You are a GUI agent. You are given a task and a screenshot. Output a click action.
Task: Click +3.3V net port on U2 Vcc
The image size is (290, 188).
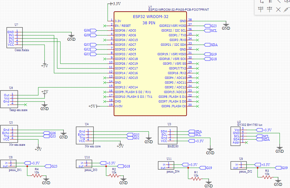point(263,130)
